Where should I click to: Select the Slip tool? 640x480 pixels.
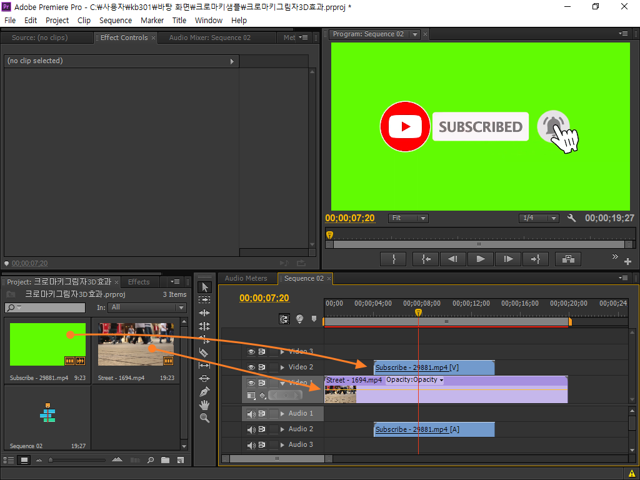(x=204, y=365)
